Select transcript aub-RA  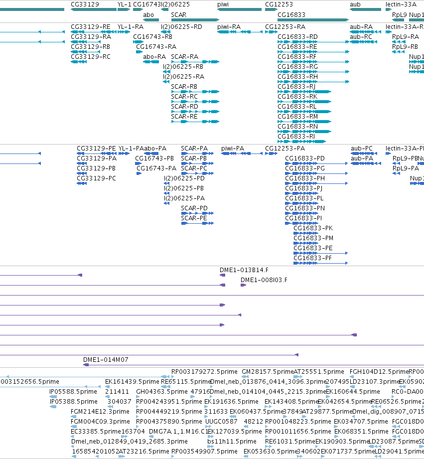click(366, 32)
